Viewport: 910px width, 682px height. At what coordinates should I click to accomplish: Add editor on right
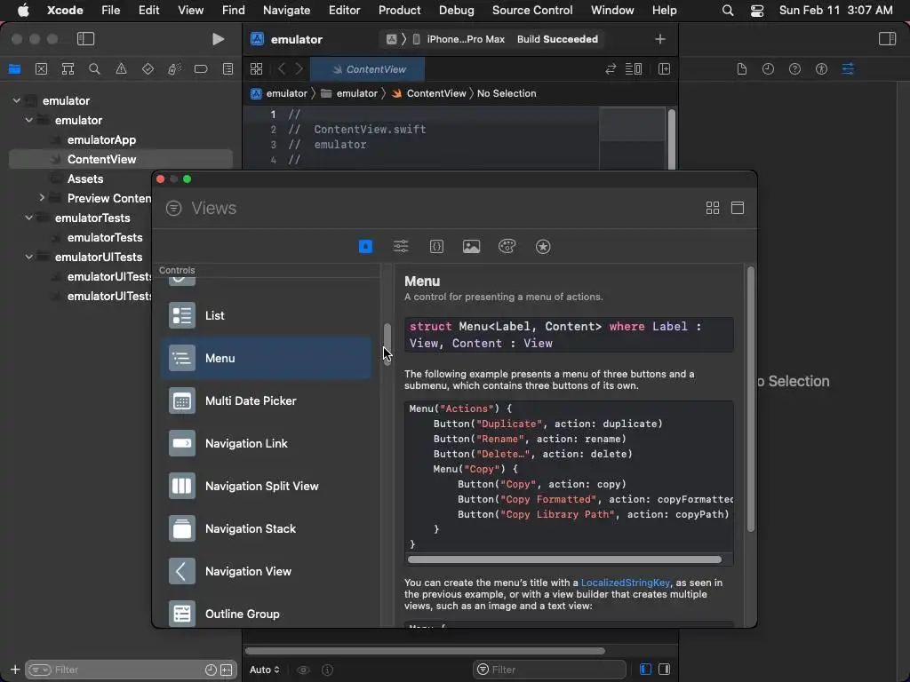[x=664, y=69]
